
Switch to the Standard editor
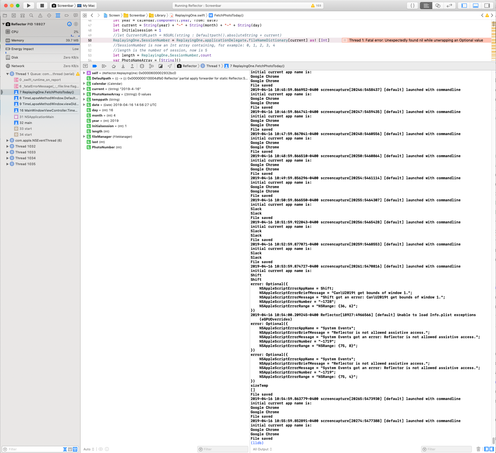pyautogui.click(x=426, y=6)
